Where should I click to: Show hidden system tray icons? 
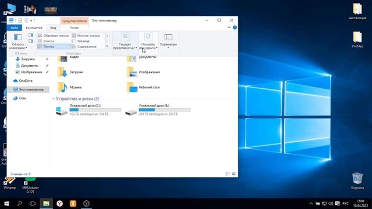point(311,204)
